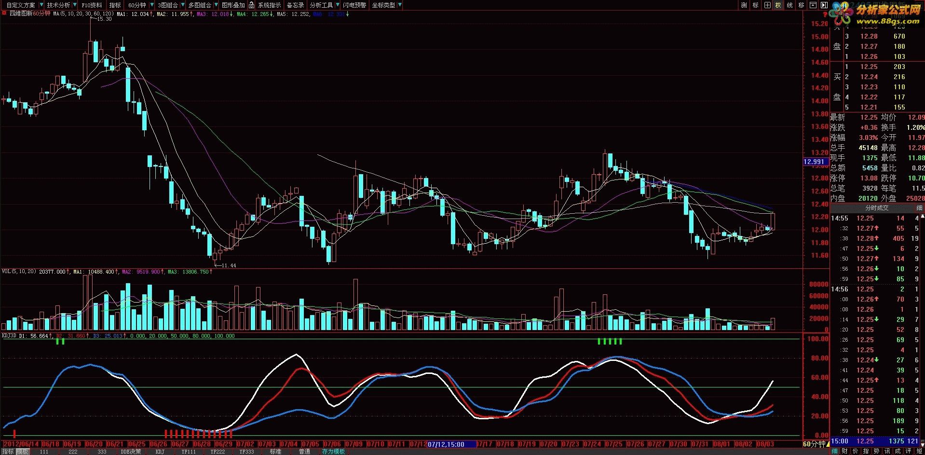Viewport: 925px width, 455px height.
Task: Select the 成 tab at bottom right
Action: pos(898,451)
